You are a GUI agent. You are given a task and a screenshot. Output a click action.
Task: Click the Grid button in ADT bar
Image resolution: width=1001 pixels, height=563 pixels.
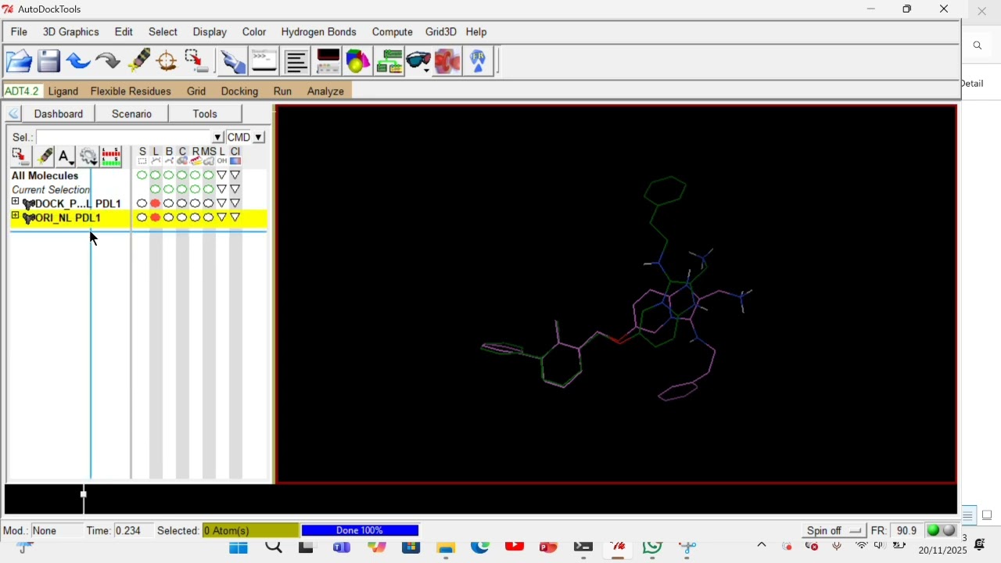[196, 91]
